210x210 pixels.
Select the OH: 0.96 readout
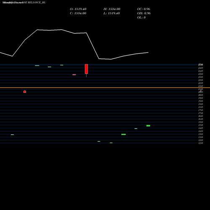(144, 13)
